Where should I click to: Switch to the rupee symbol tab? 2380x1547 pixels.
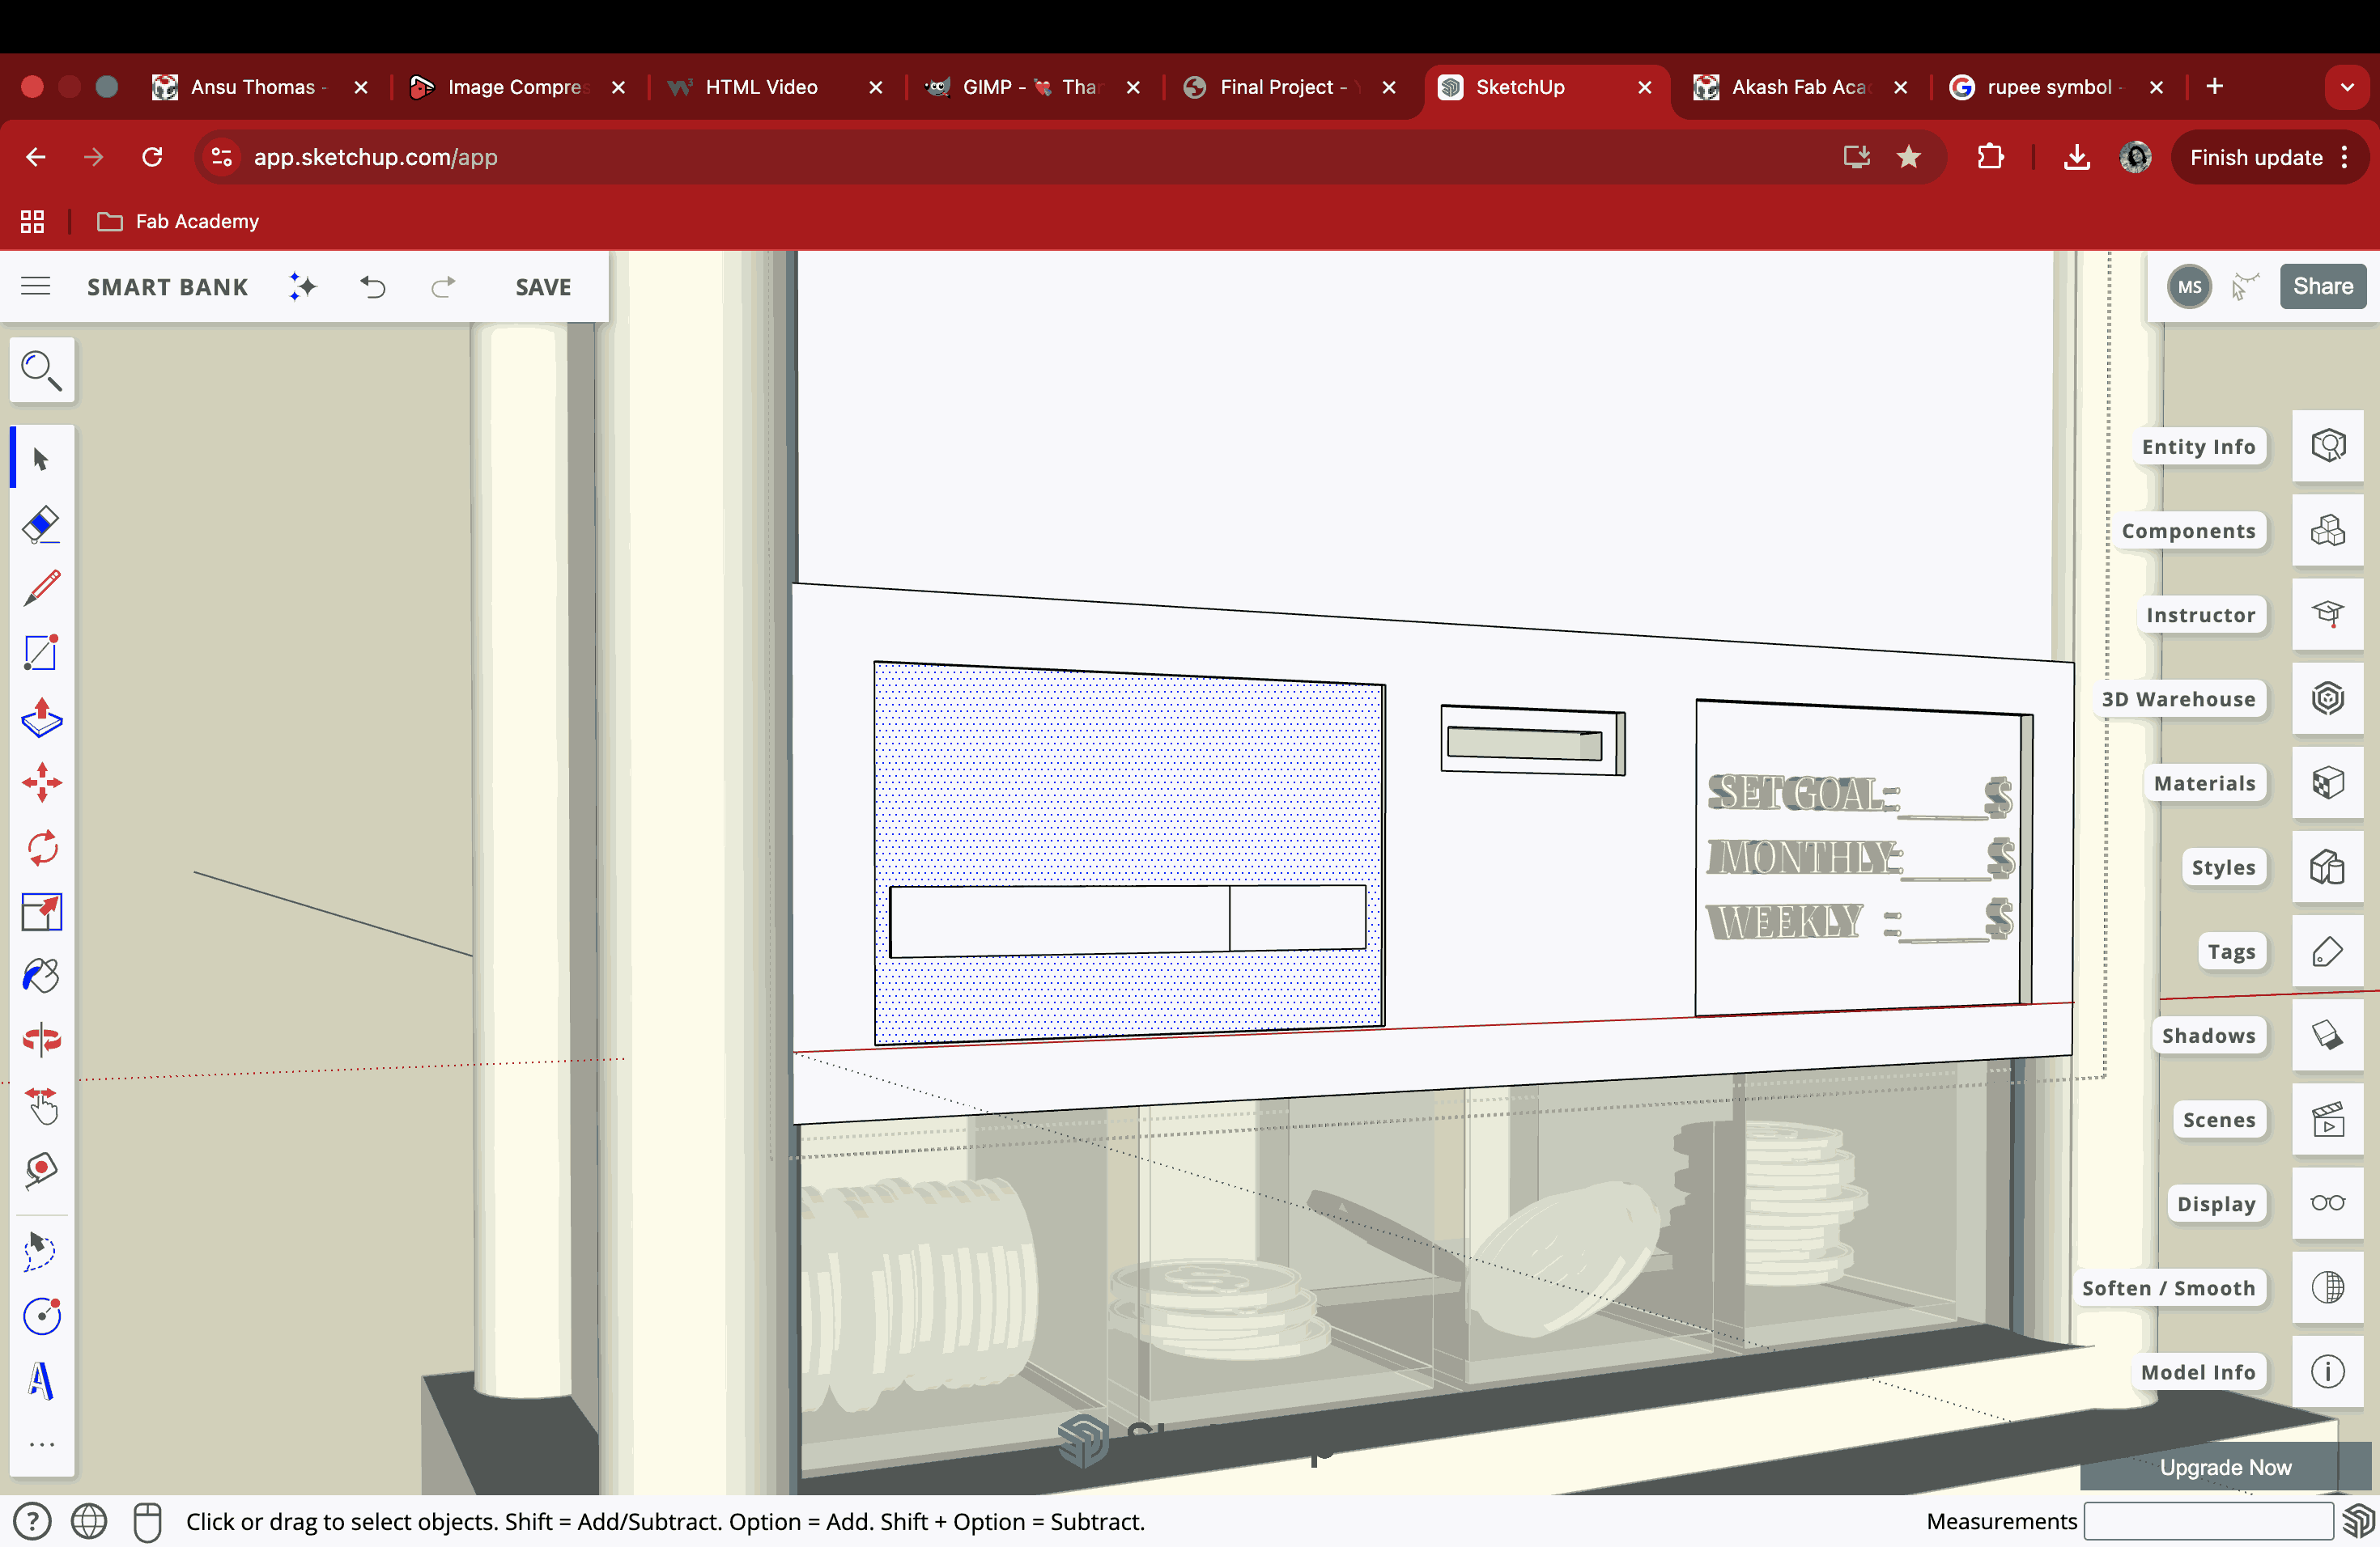(x=2048, y=87)
